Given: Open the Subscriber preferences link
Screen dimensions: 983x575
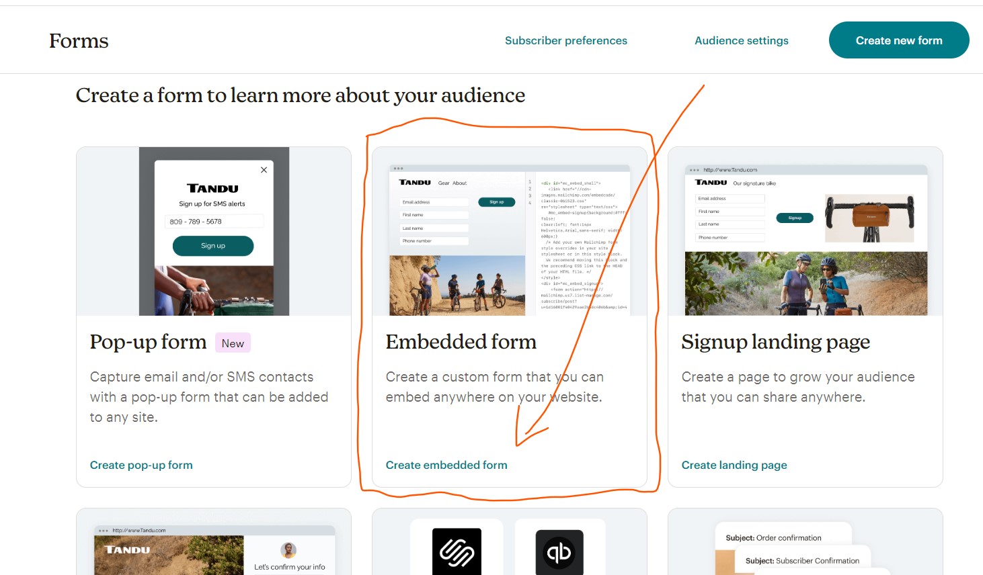Looking at the screenshot, I should click(565, 40).
